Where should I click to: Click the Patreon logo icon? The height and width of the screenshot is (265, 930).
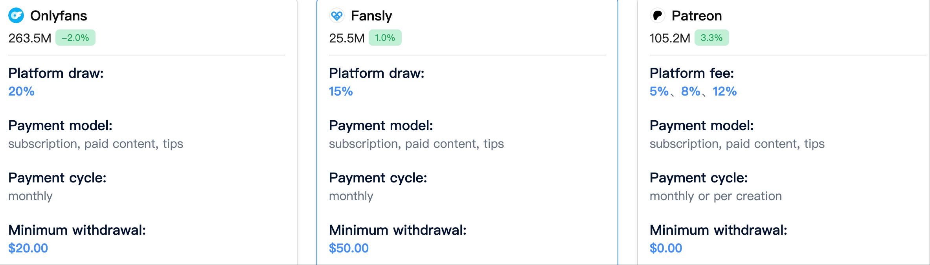[658, 16]
